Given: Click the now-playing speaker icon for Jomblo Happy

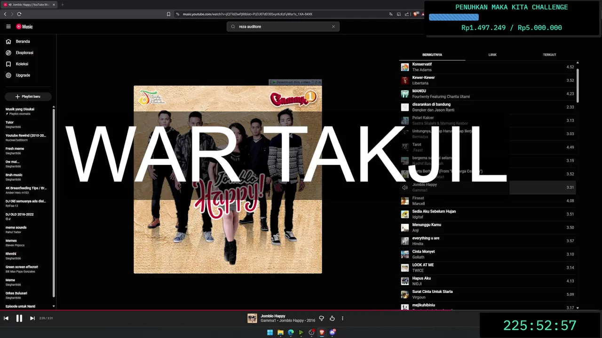Looking at the screenshot, I should pyautogui.click(x=405, y=187).
